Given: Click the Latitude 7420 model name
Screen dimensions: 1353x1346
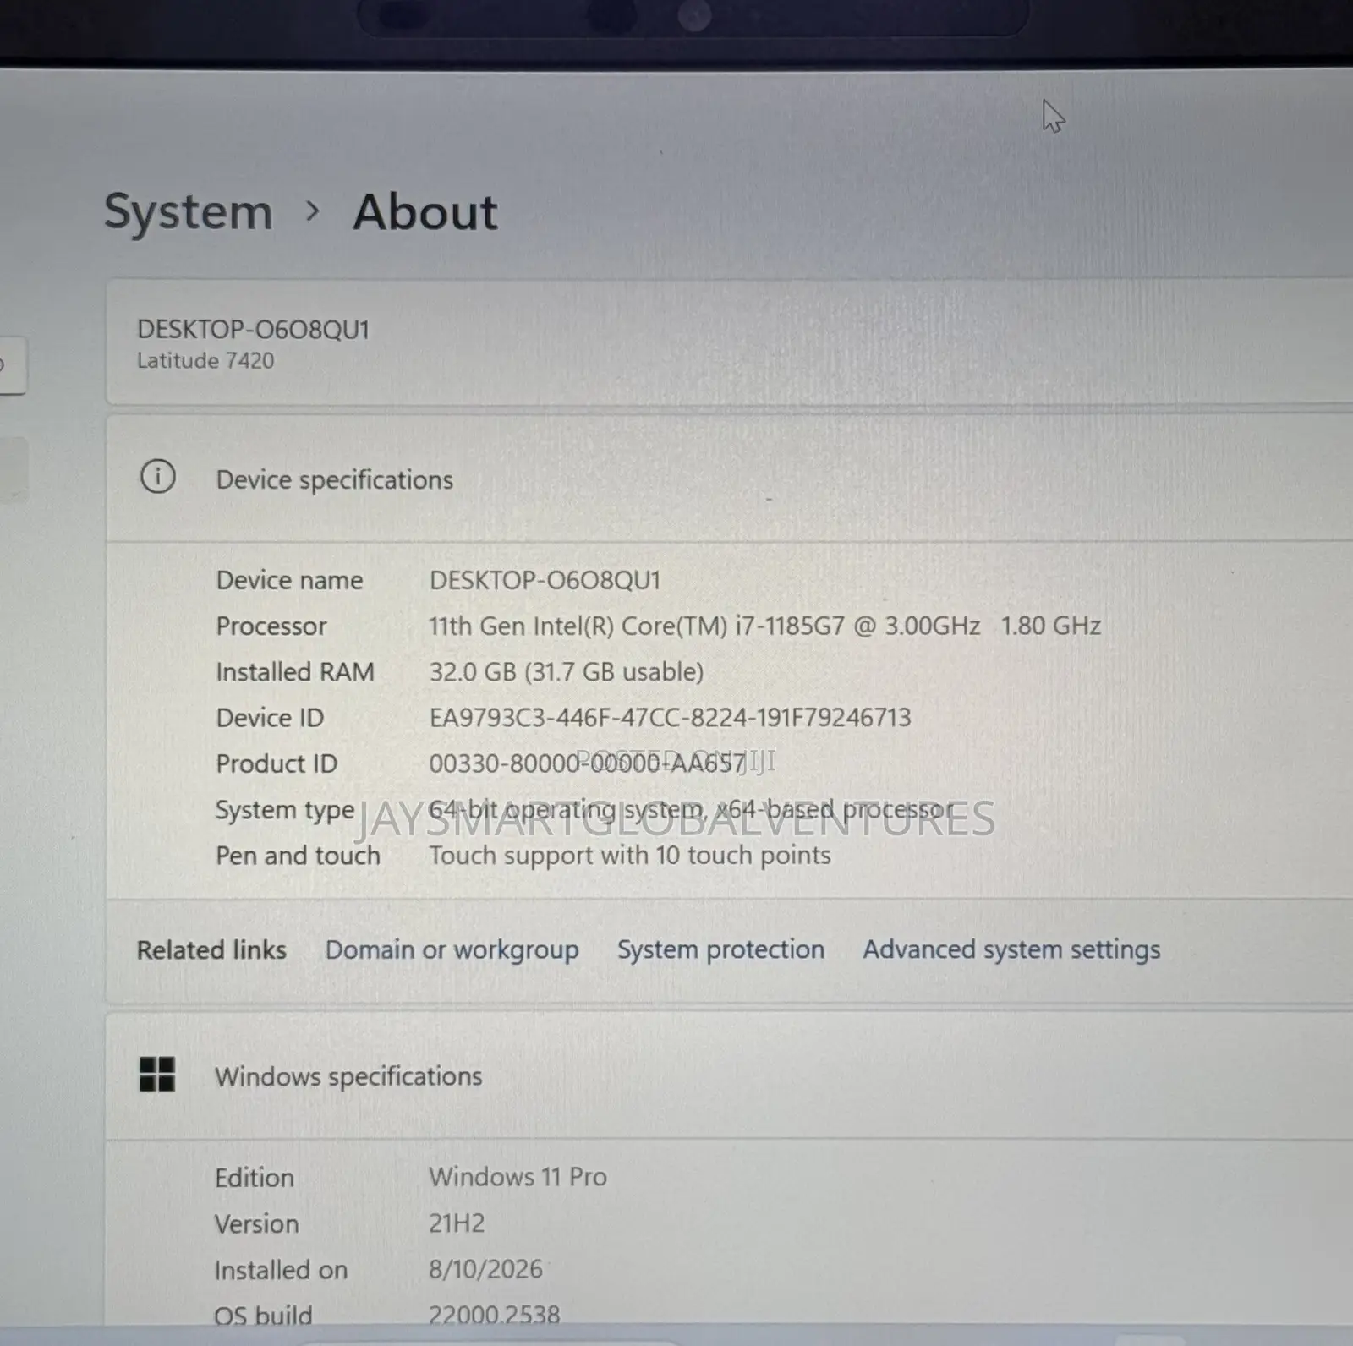Looking at the screenshot, I should (x=205, y=361).
